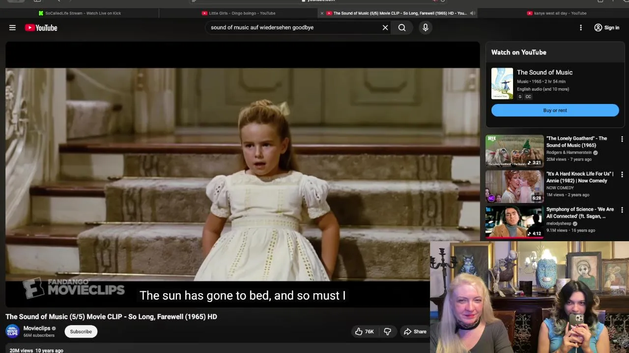Open The Sound of Music movie title

(544, 73)
